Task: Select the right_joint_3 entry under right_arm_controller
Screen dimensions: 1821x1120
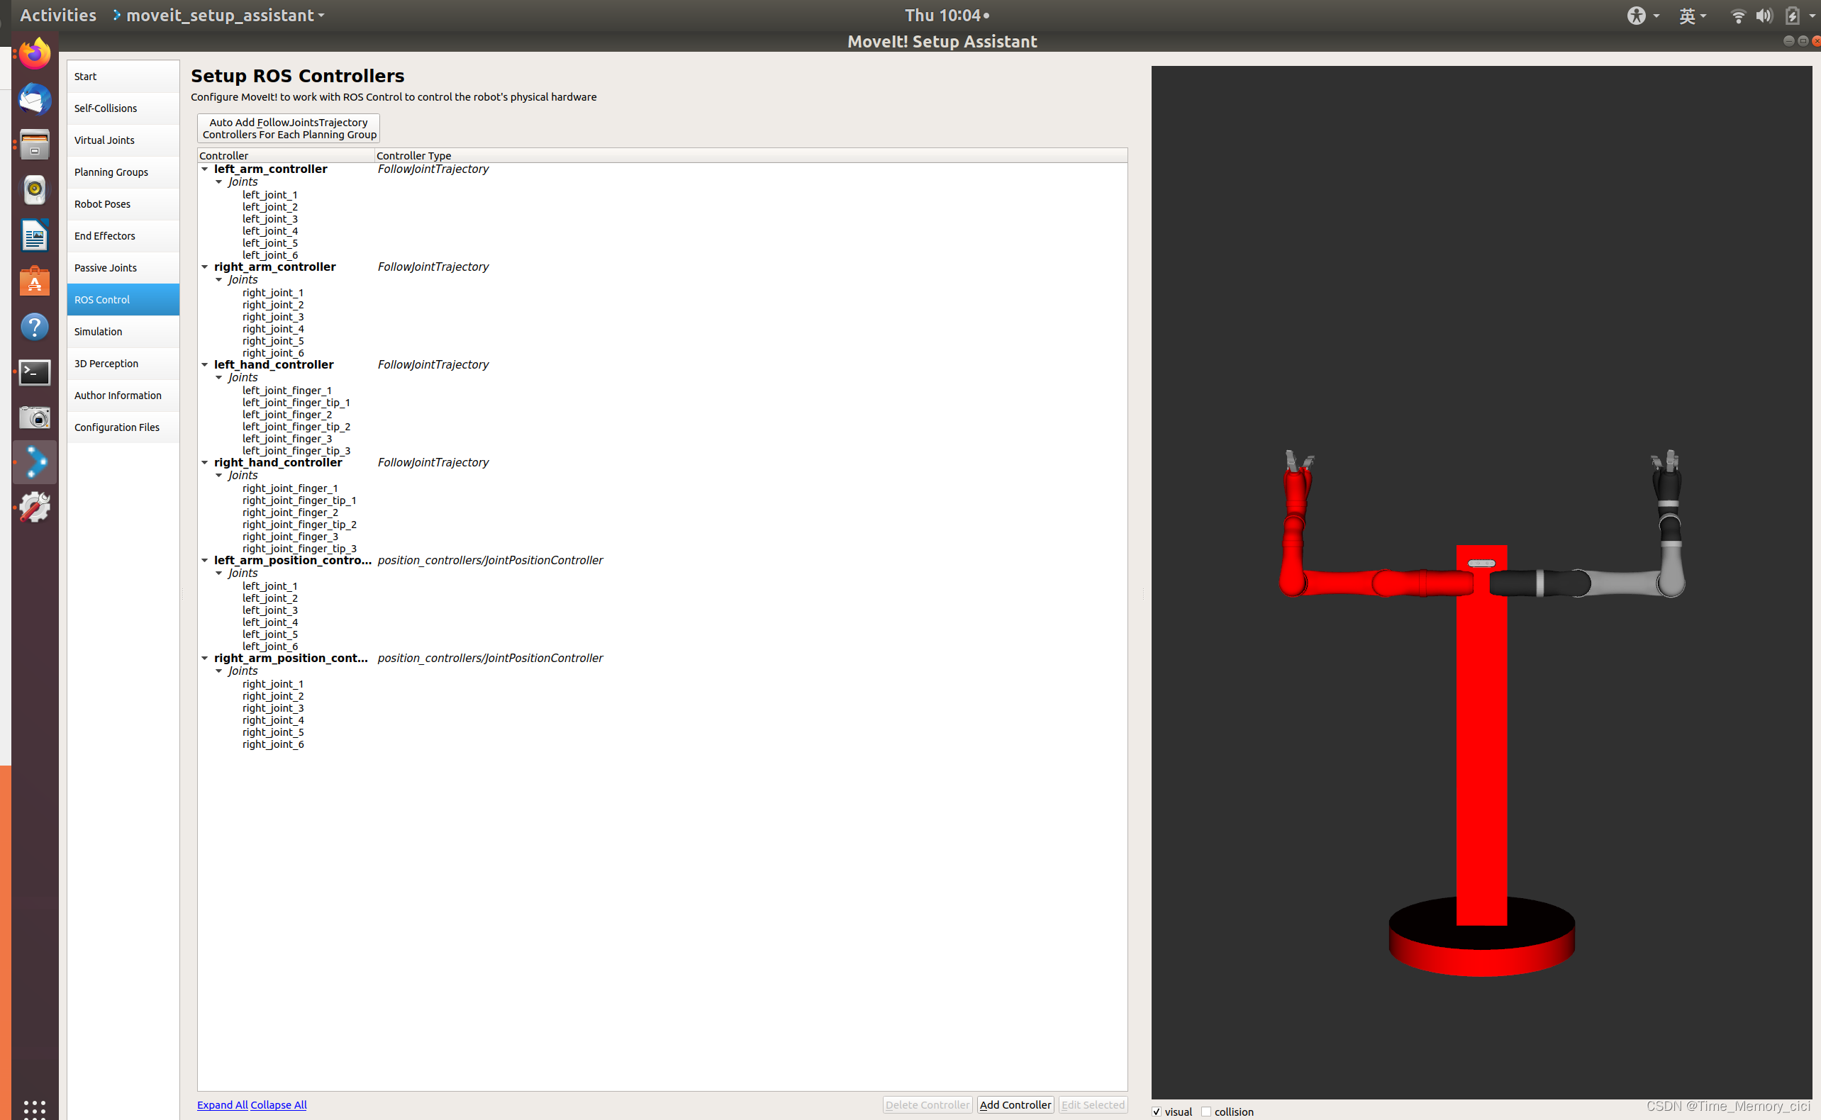Action: click(x=274, y=316)
